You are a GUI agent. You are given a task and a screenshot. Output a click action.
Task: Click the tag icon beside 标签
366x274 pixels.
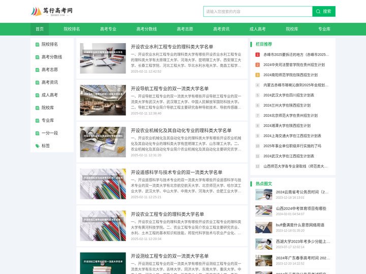tap(37, 146)
